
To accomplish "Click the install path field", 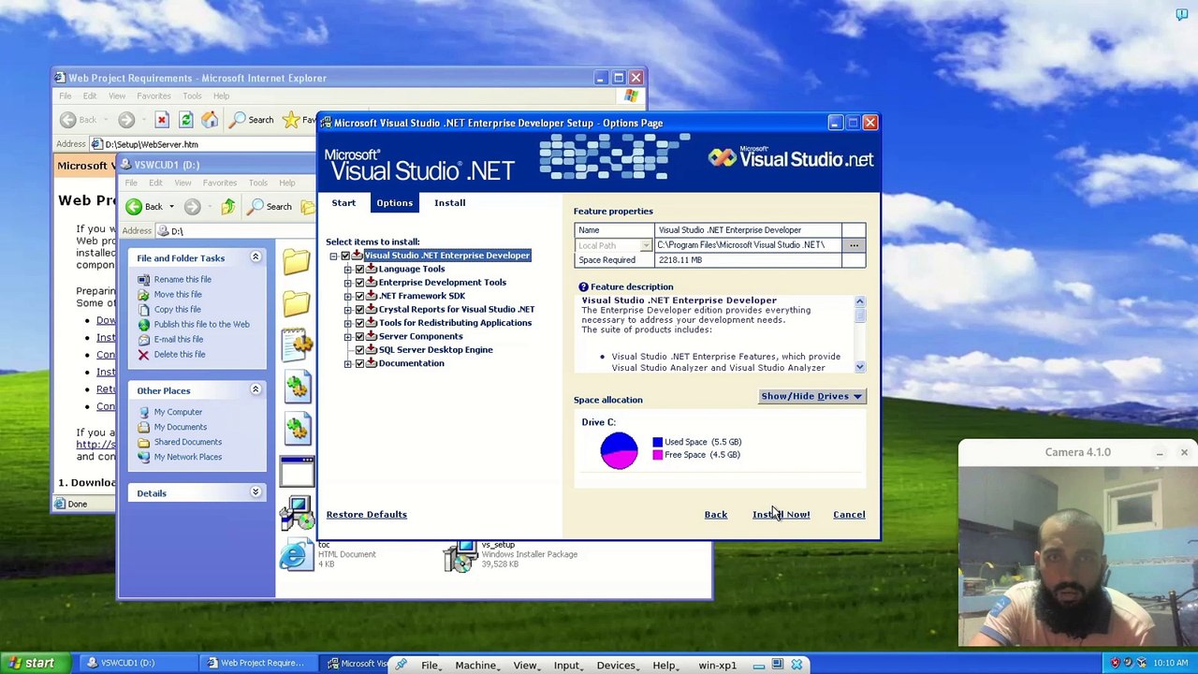I will pos(748,245).
